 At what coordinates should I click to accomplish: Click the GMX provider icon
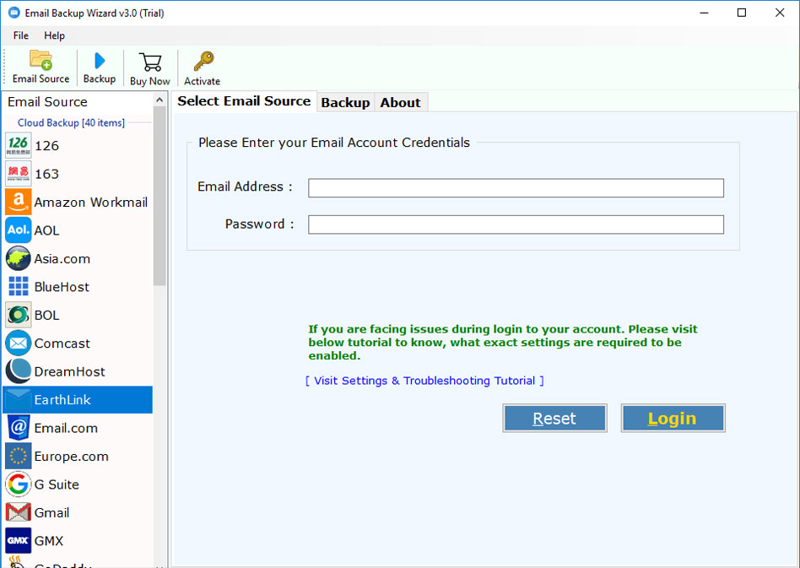click(x=17, y=540)
